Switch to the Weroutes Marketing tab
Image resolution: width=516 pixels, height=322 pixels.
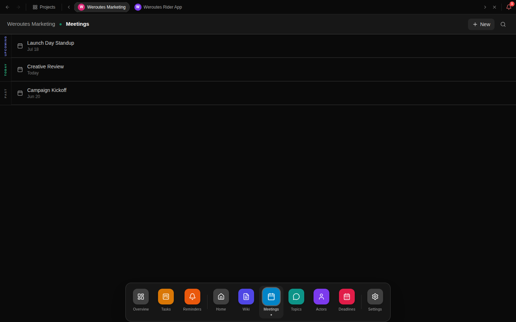(x=102, y=7)
